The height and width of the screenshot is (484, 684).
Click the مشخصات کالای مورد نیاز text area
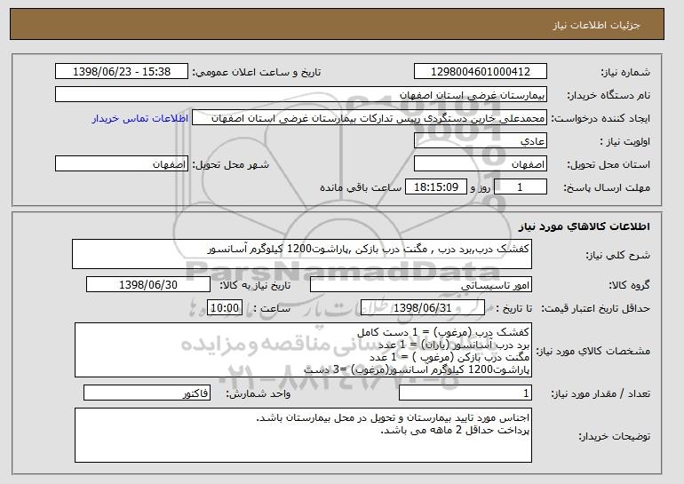point(303,350)
